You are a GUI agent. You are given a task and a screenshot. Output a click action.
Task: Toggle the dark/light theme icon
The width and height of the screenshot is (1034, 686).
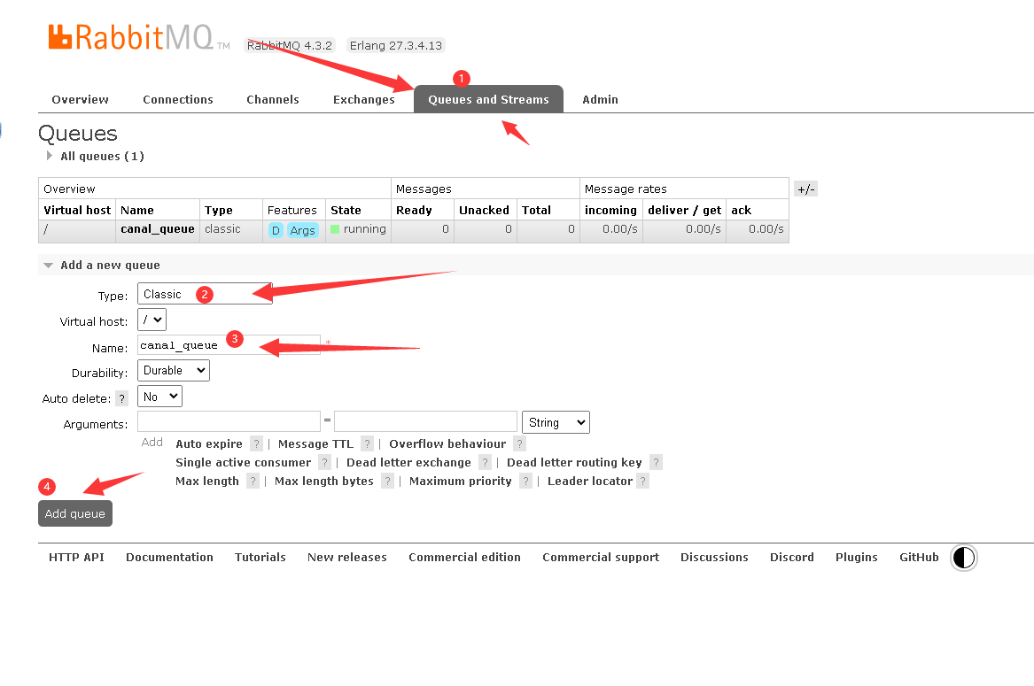963,558
